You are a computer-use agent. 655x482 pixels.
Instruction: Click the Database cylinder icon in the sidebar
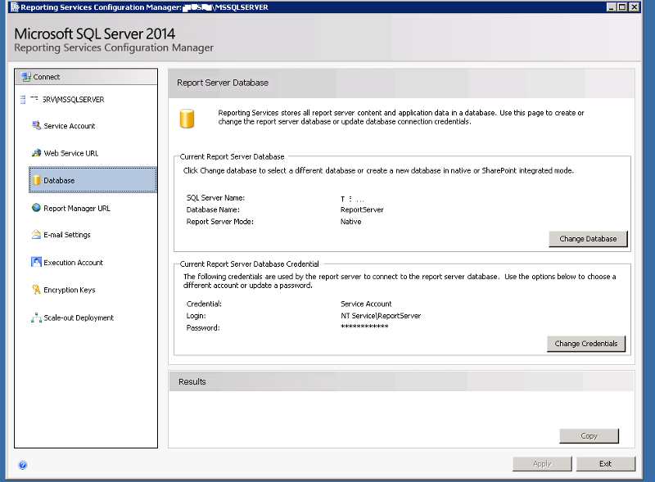tap(36, 180)
